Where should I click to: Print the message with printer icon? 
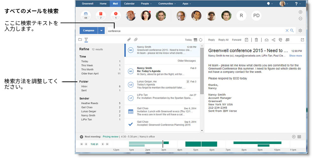coord(280,40)
